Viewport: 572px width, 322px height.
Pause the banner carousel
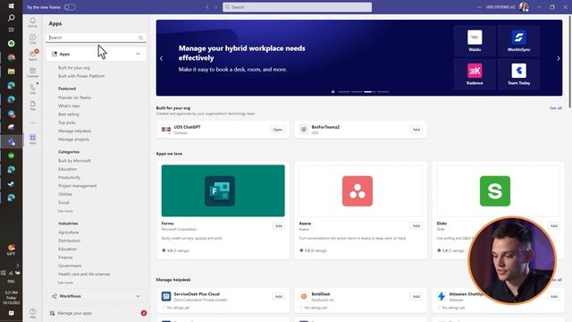332,91
